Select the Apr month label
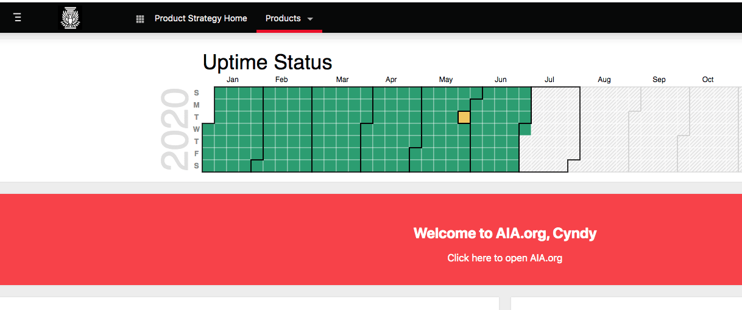Image resolution: width=742 pixels, height=310 pixels. coord(391,80)
